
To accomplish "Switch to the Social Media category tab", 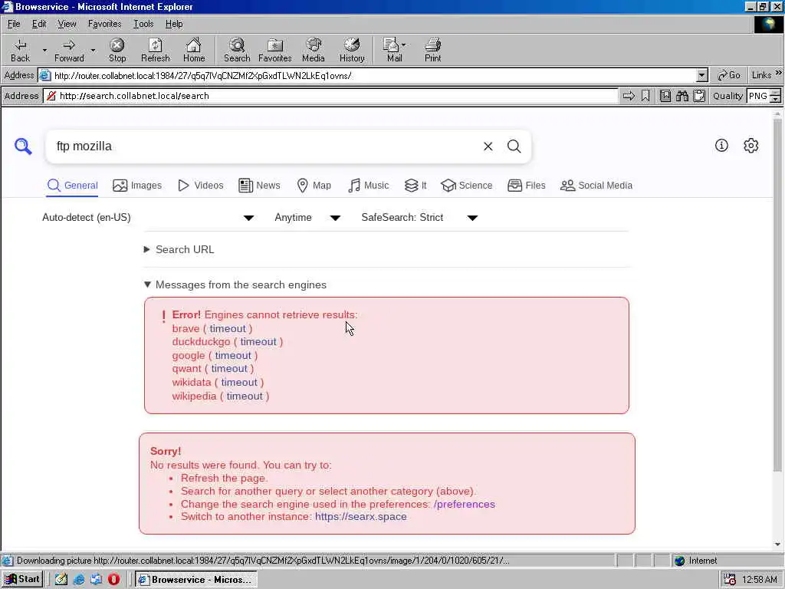I will point(596,186).
